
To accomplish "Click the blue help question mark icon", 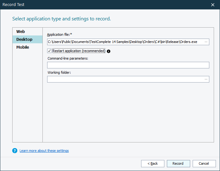I will [15, 151].
